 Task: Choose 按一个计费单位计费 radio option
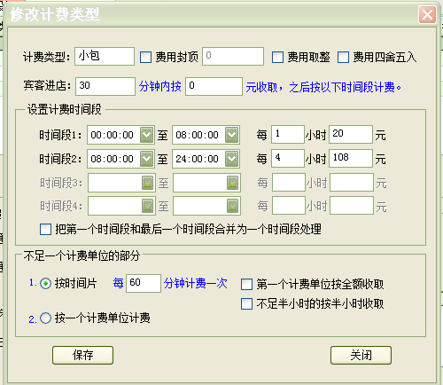45,318
